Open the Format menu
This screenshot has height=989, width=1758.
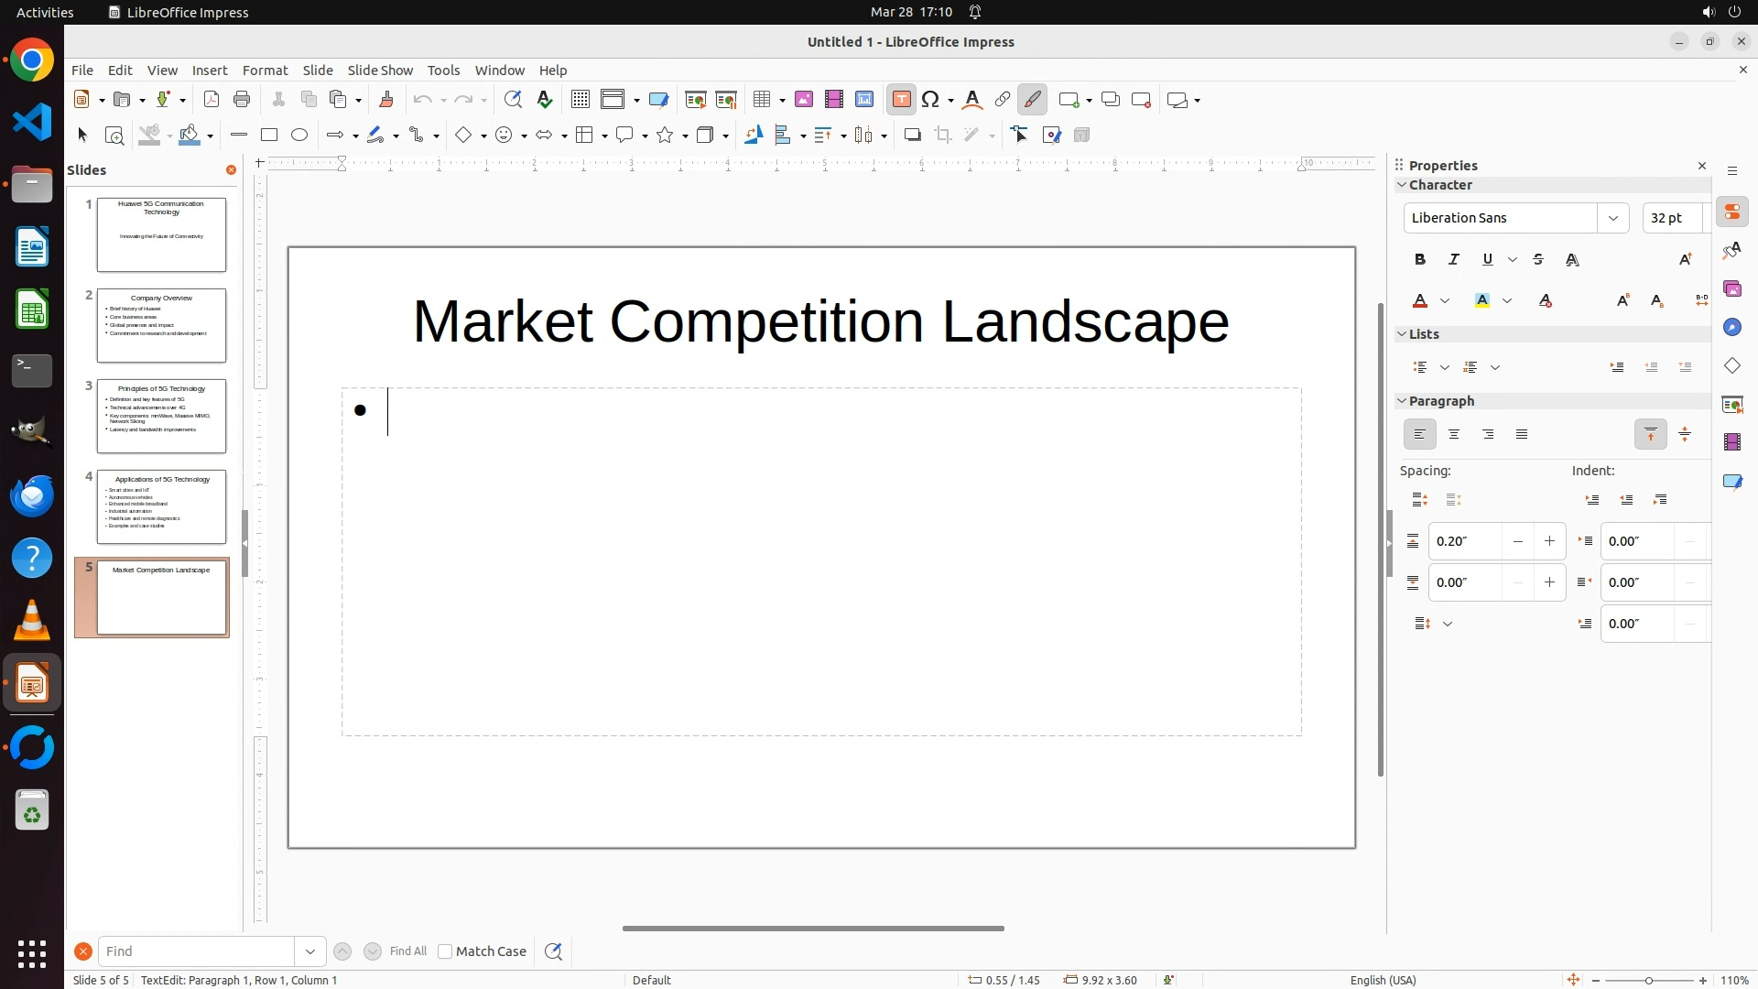[x=265, y=71]
